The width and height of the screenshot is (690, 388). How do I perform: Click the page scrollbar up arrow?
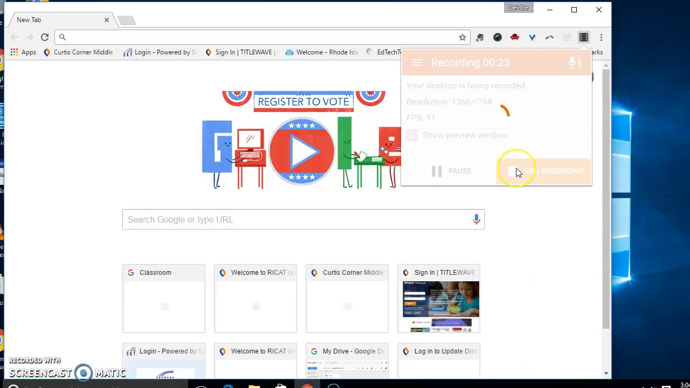(606, 65)
